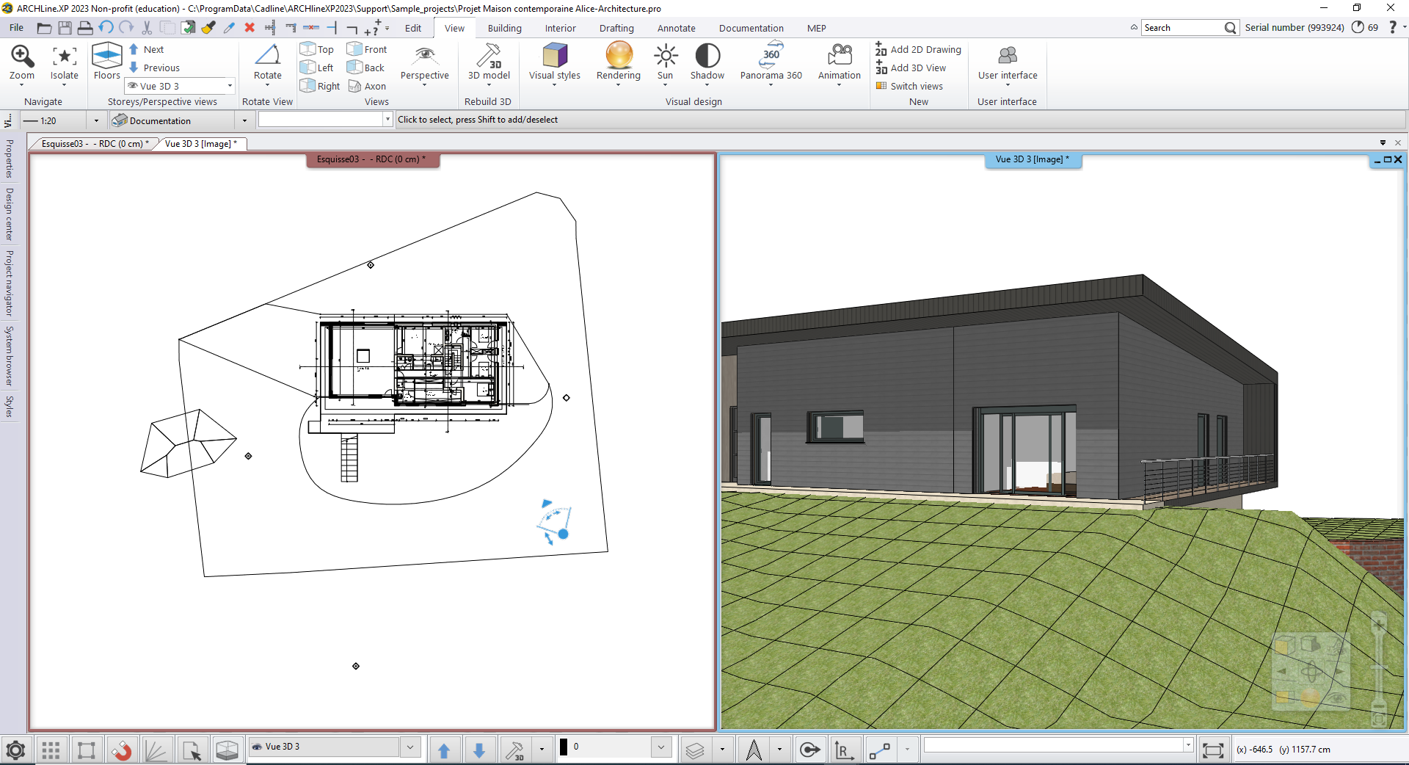Open the 1:20 scale dropdown
The width and height of the screenshot is (1409, 765).
[96, 121]
